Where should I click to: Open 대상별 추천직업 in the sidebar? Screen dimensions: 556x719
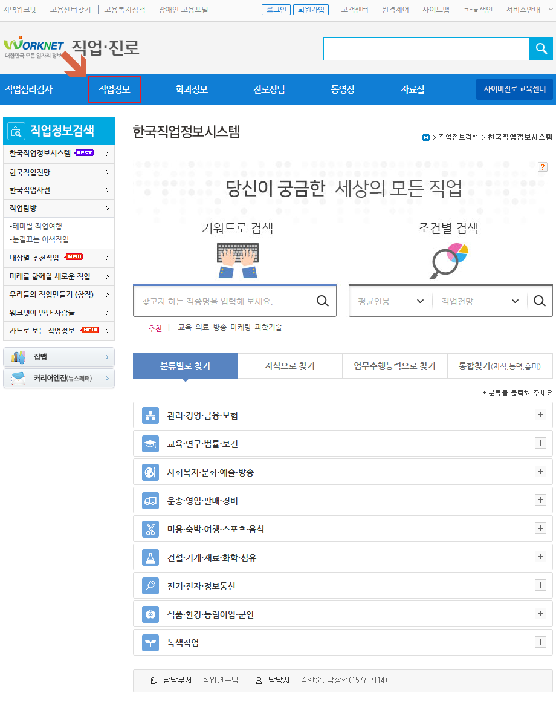click(59, 258)
